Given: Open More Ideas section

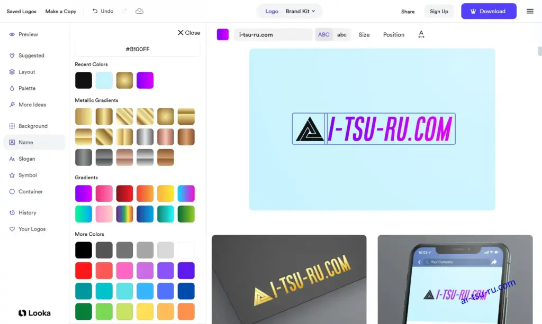Looking at the screenshot, I should [28, 105].
